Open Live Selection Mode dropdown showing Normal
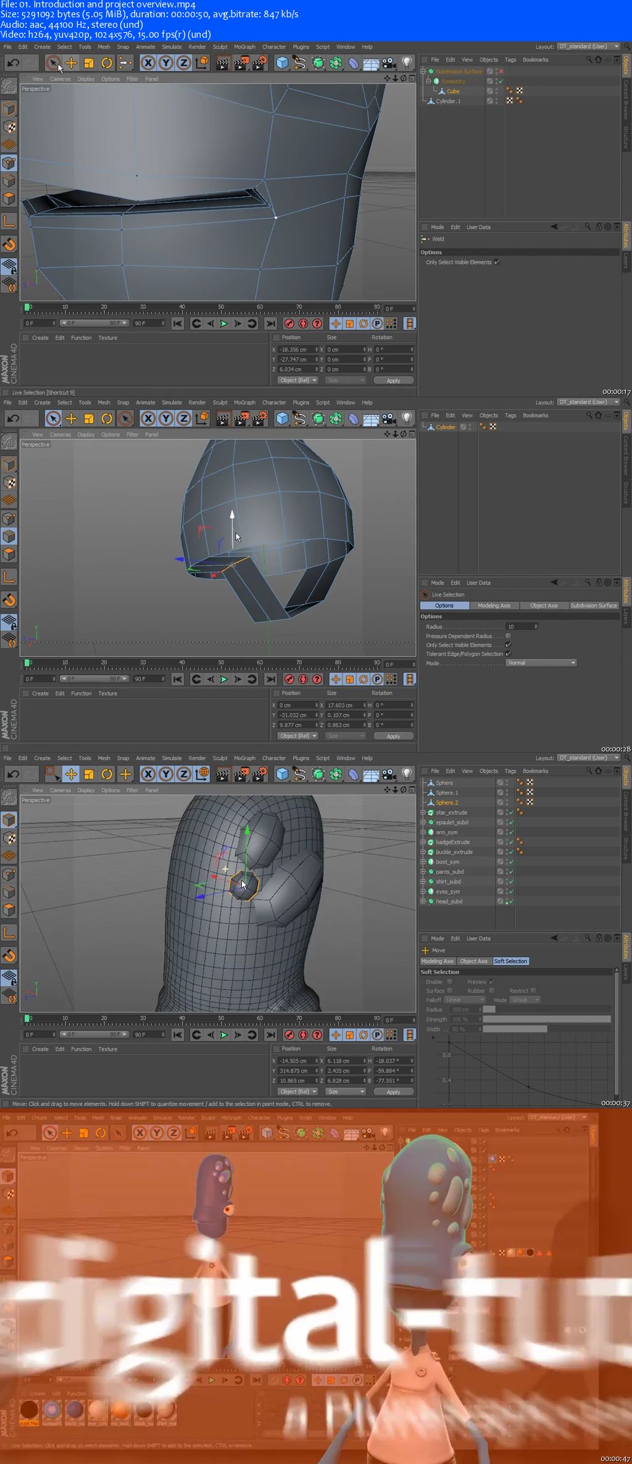The height and width of the screenshot is (1464, 632). coord(541,663)
